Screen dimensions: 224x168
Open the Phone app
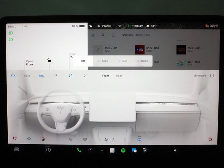[79, 150]
